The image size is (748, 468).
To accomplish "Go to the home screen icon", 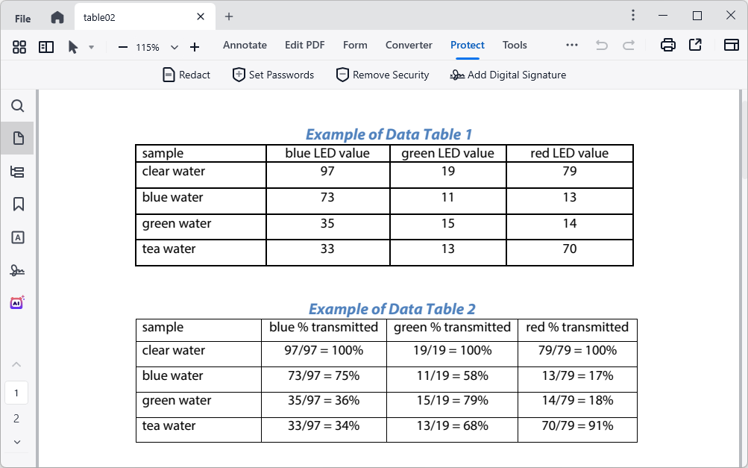I will 57,17.
